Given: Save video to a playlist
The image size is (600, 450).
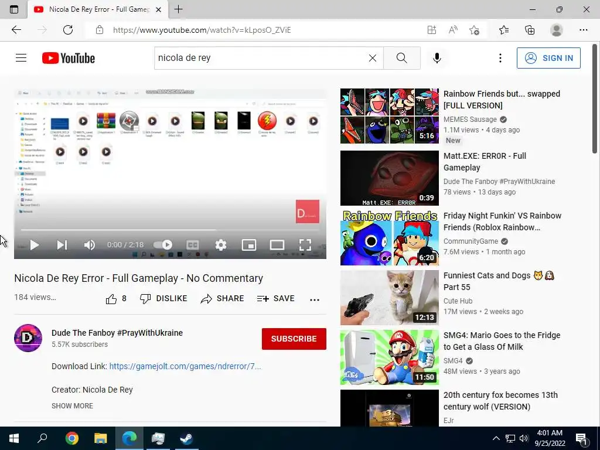Looking at the screenshot, I should coord(276,299).
